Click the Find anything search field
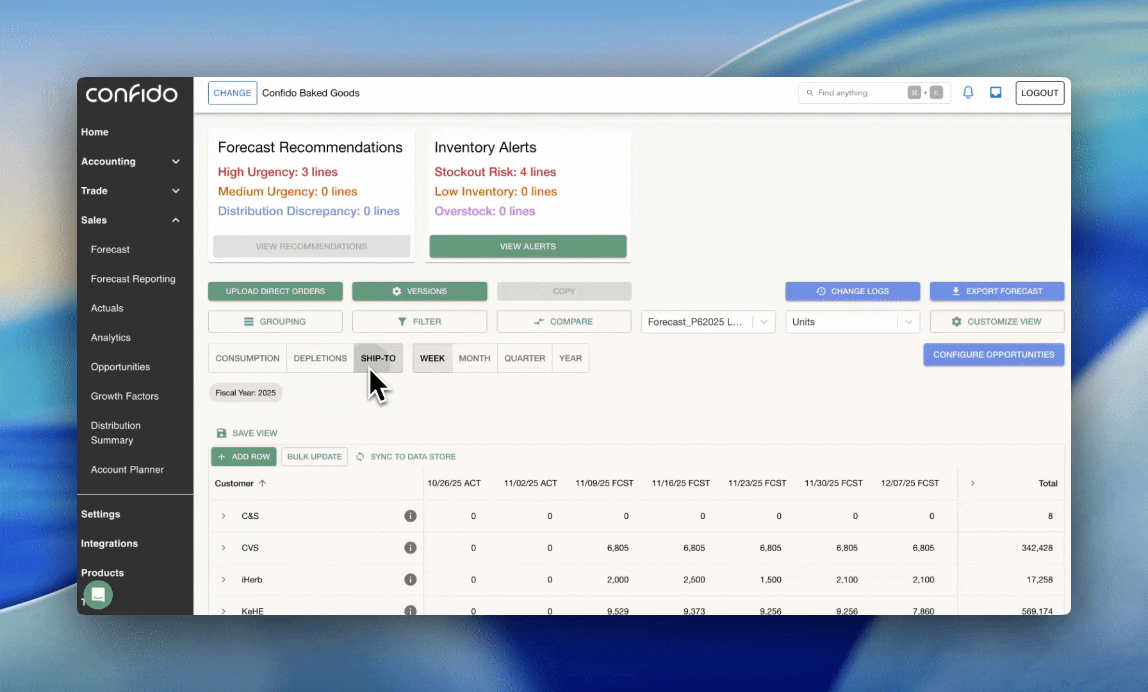Viewport: 1148px width, 692px height. [874, 93]
